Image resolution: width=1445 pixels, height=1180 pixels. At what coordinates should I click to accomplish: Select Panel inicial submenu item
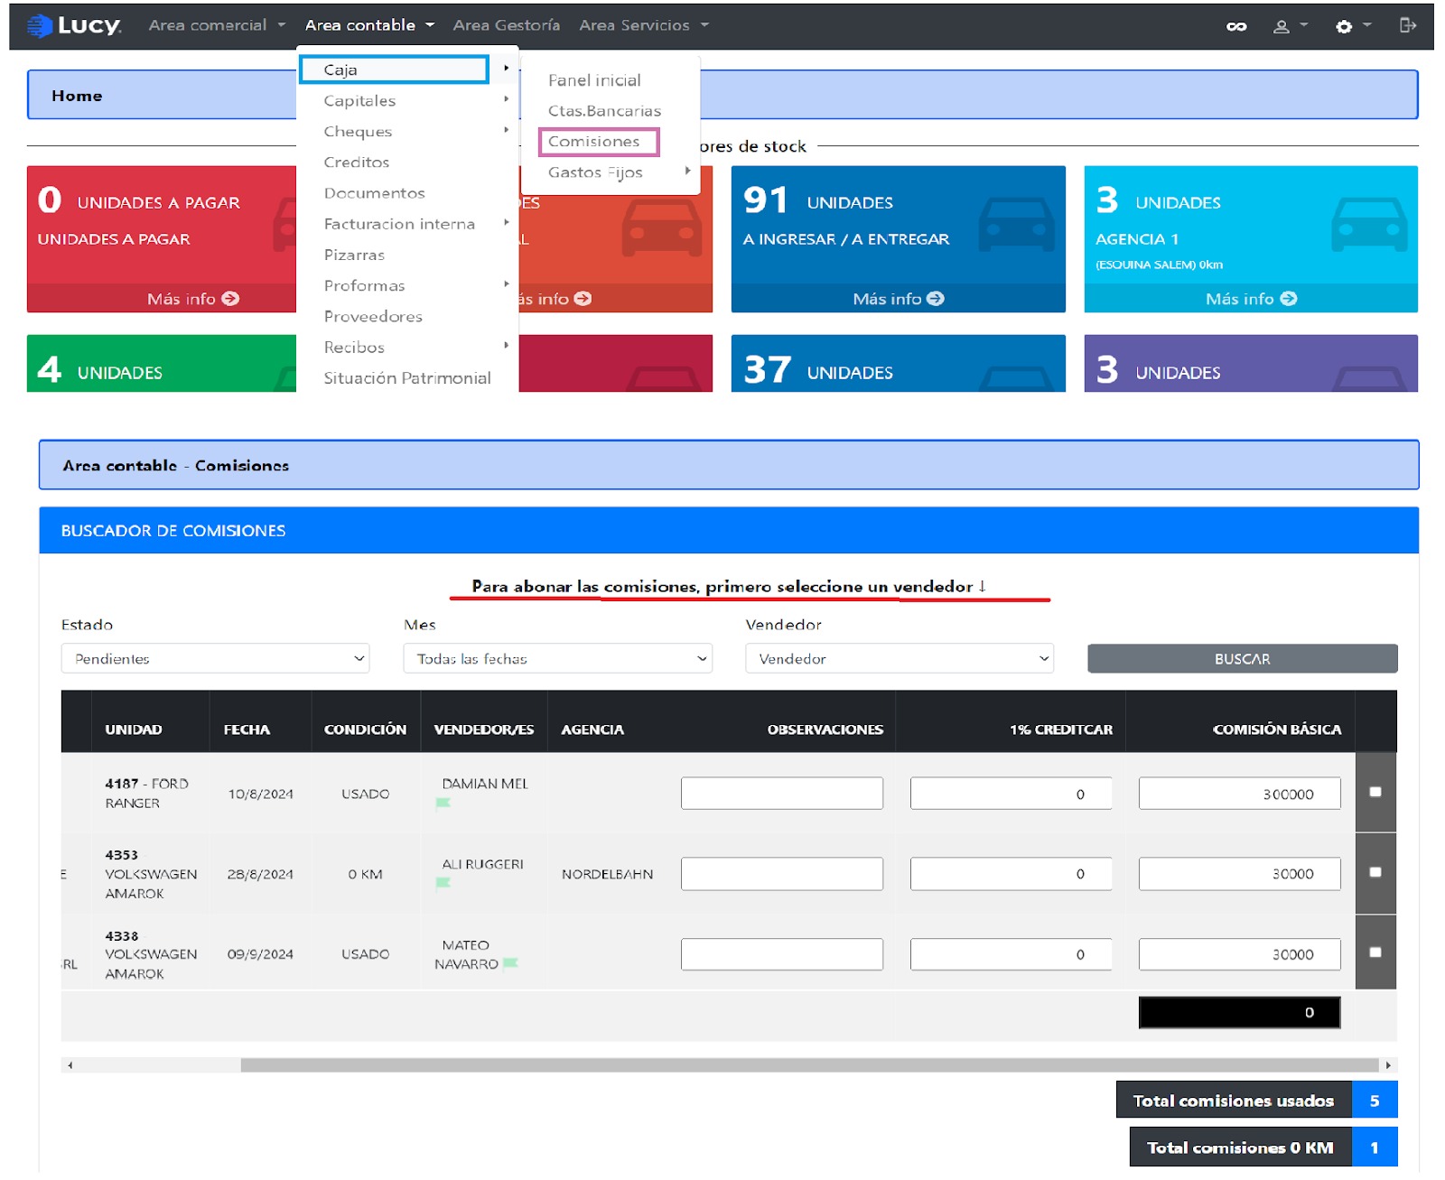594,80
